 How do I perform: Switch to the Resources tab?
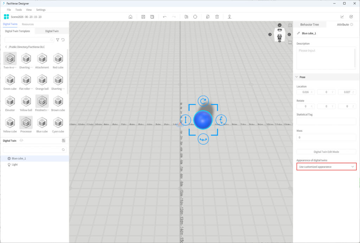click(x=28, y=24)
